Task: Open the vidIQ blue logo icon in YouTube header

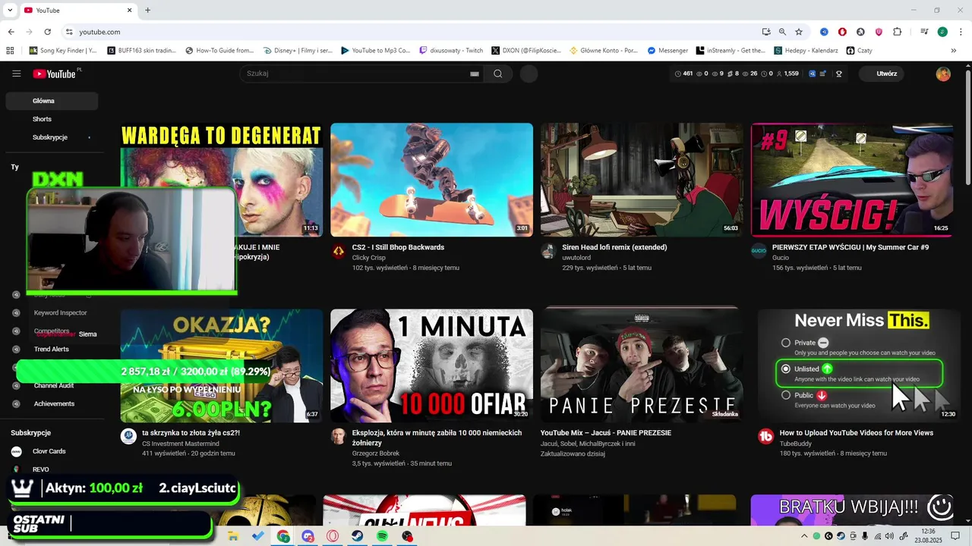Action: tap(813, 74)
